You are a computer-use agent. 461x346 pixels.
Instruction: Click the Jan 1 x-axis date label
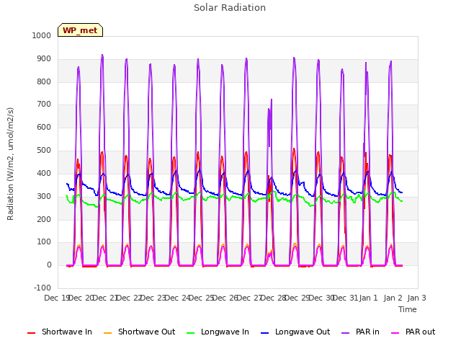tap(369, 298)
